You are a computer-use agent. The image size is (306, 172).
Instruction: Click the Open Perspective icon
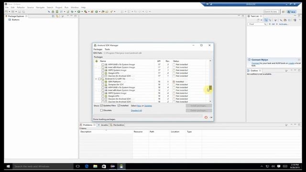(x=284, y=11)
